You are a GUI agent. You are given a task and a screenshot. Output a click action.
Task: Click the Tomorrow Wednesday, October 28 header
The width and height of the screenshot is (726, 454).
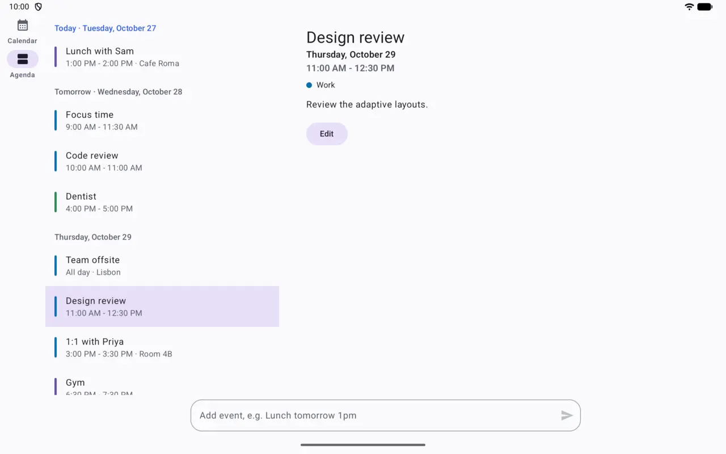click(119, 92)
